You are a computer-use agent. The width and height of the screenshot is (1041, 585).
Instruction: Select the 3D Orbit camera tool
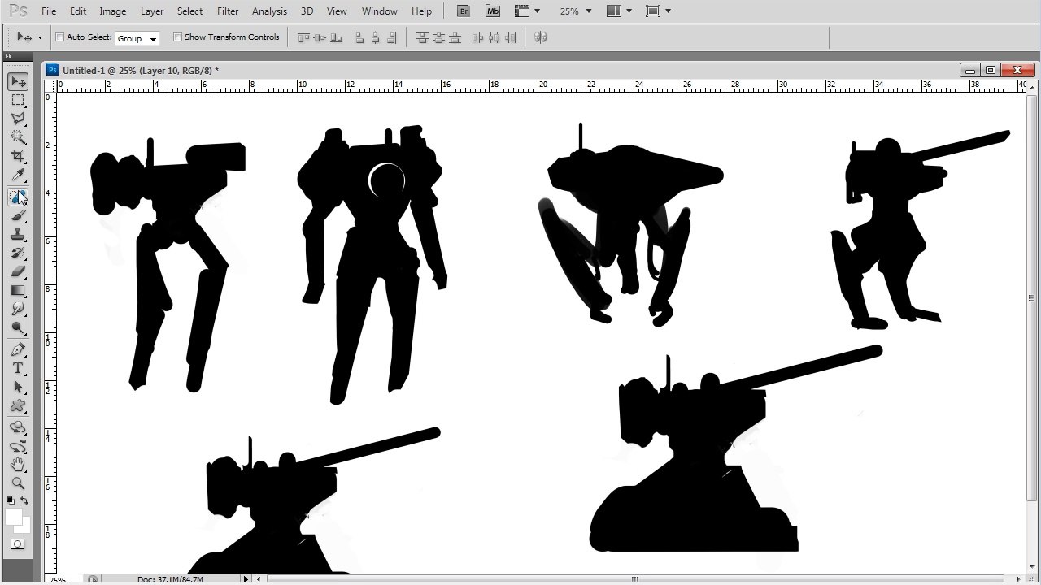[18, 446]
